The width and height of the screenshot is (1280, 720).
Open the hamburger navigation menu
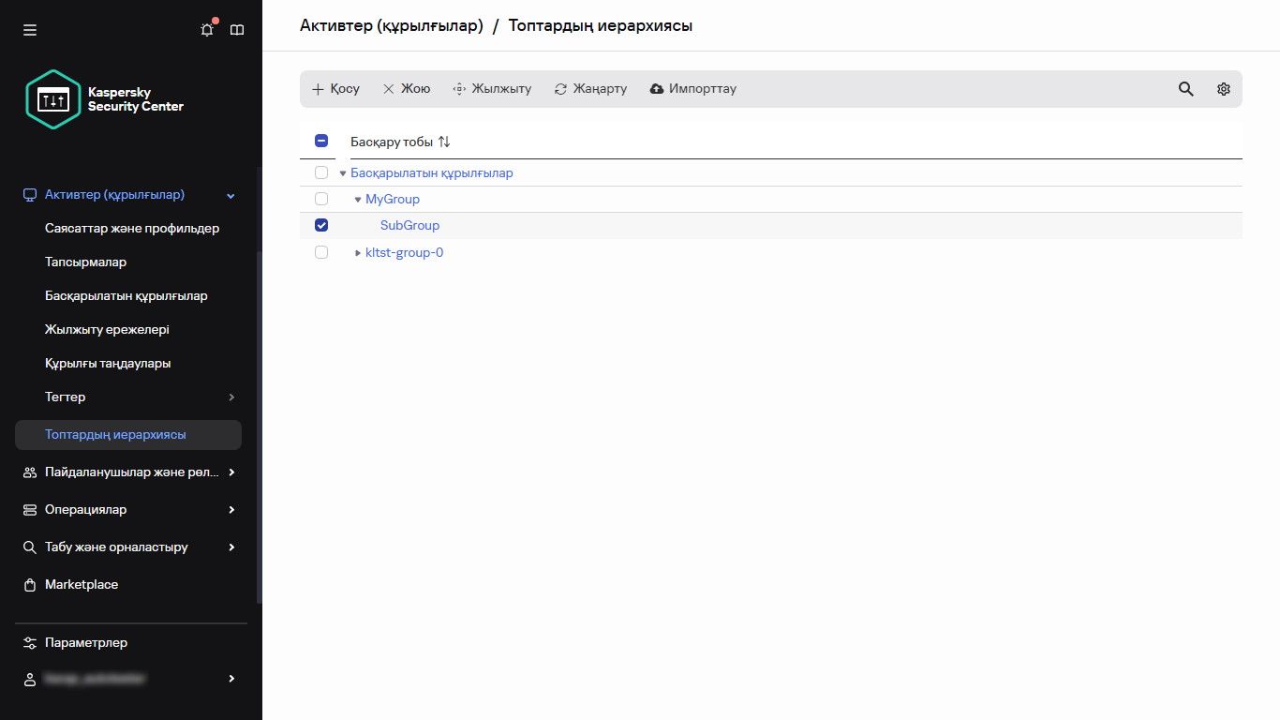(x=30, y=29)
